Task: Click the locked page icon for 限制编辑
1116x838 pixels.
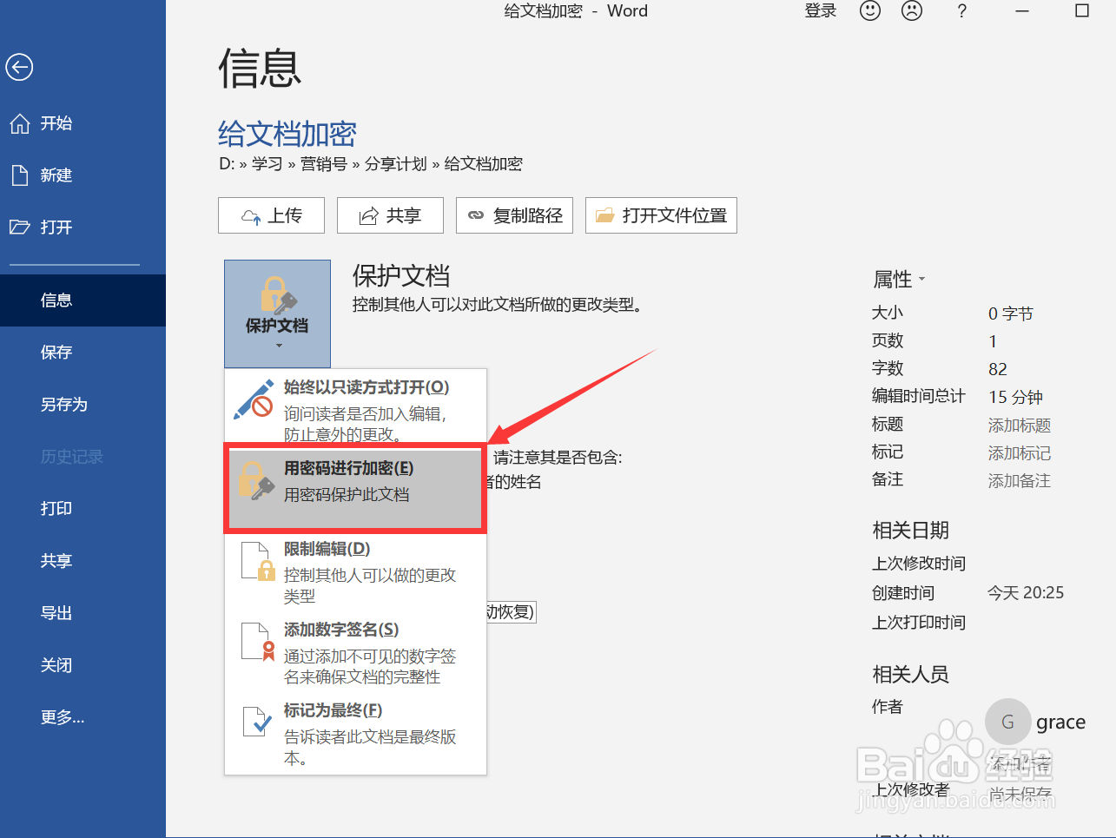Action: pos(257,561)
